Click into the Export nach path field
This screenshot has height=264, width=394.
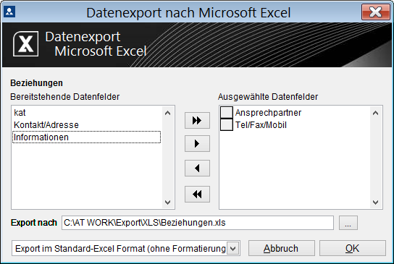(198, 223)
